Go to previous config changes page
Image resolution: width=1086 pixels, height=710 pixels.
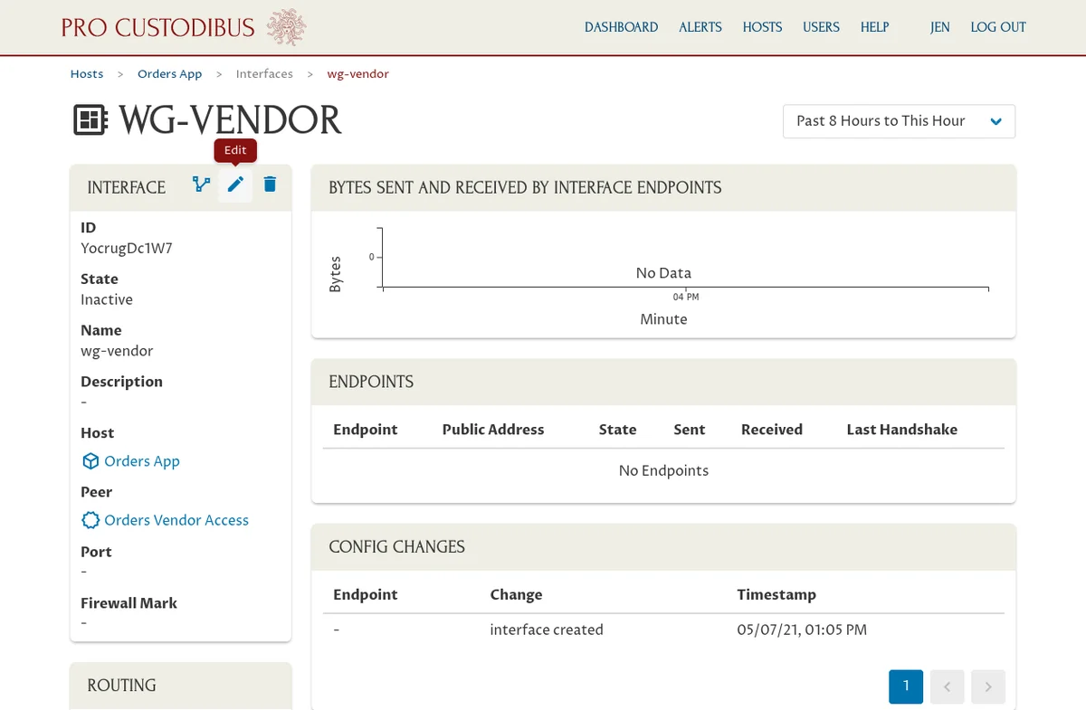tap(947, 687)
